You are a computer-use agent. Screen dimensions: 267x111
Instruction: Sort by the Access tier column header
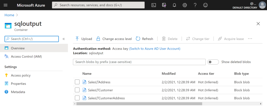coord(206,73)
